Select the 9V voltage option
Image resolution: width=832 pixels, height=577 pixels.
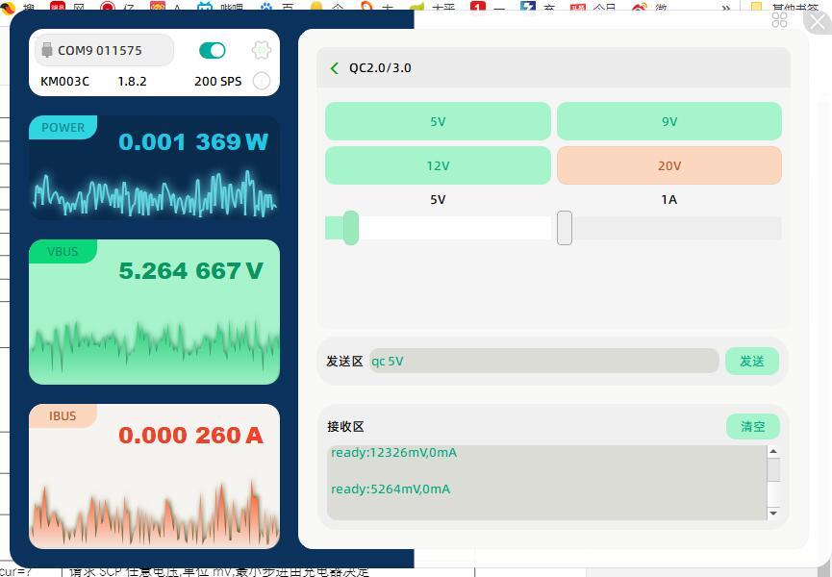tap(668, 121)
